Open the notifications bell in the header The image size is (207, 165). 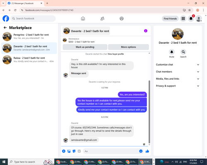pyautogui.click(x=191, y=19)
